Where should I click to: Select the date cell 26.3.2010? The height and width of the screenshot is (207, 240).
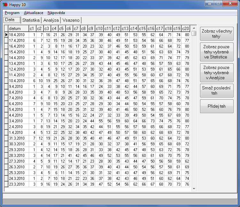[x=19, y=167]
